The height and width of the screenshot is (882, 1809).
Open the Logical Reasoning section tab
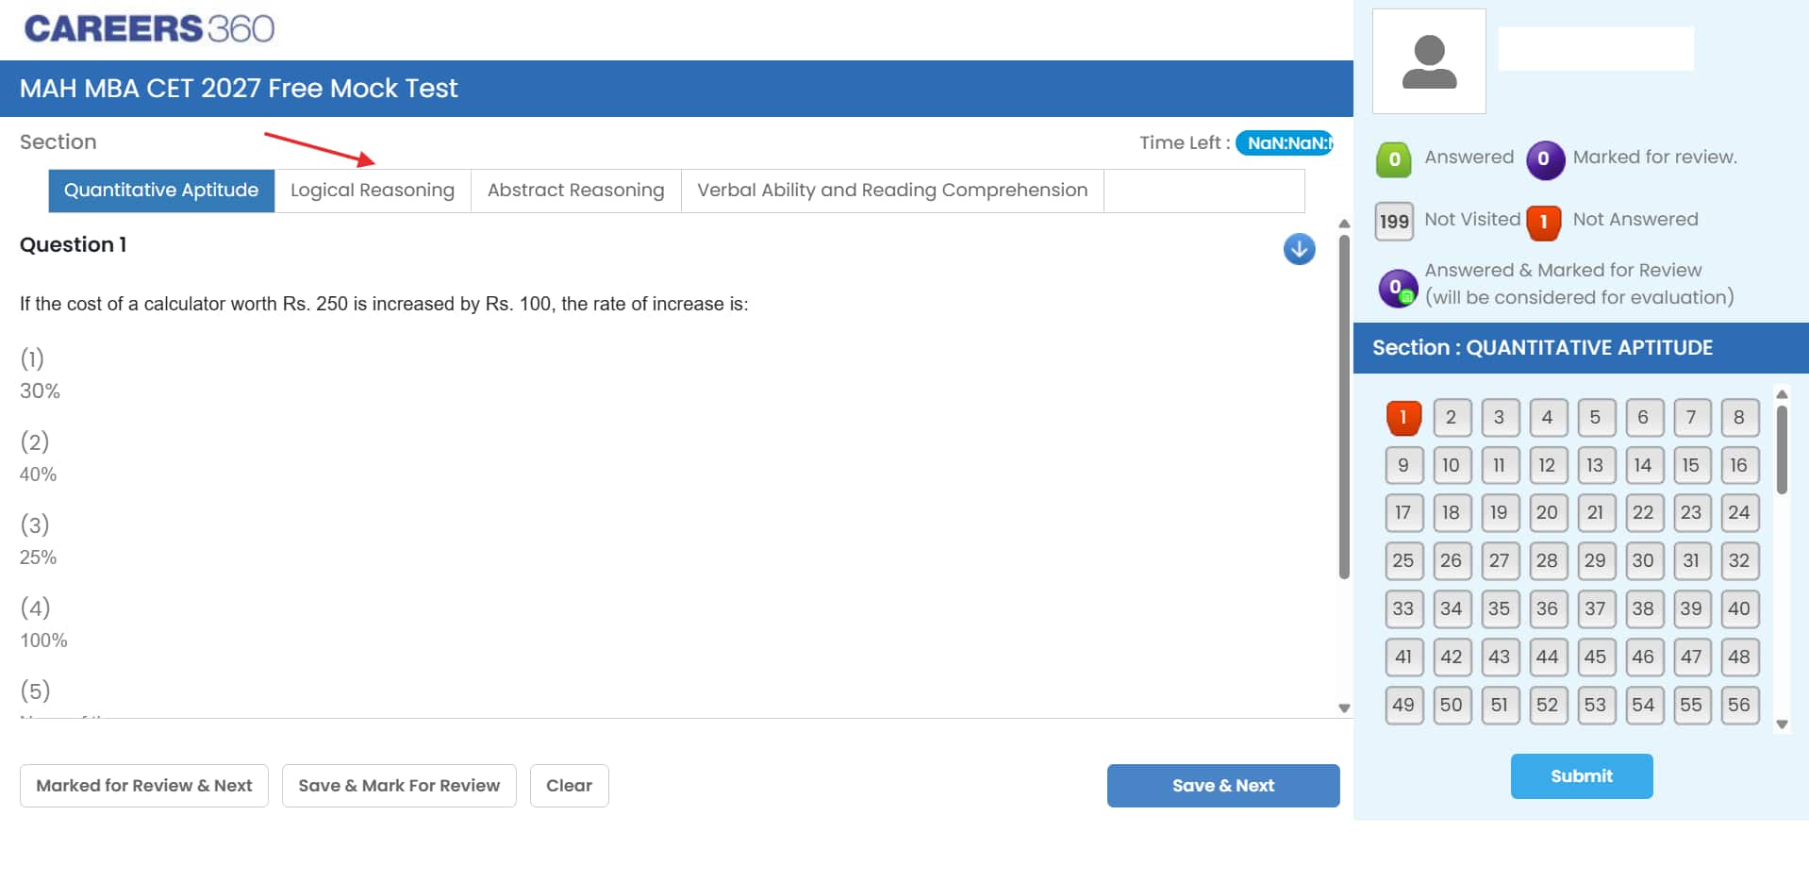[x=373, y=191]
